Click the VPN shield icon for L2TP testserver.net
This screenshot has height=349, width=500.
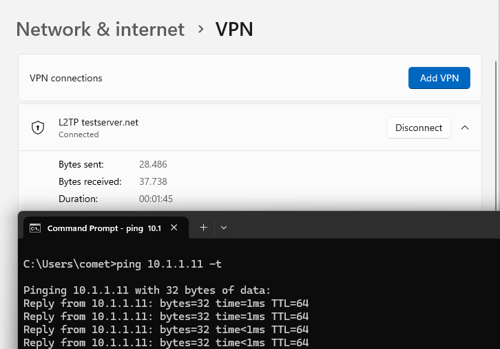38,128
